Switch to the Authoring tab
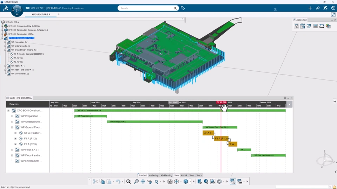This screenshot has width=337, height=189. tap(154, 175)
